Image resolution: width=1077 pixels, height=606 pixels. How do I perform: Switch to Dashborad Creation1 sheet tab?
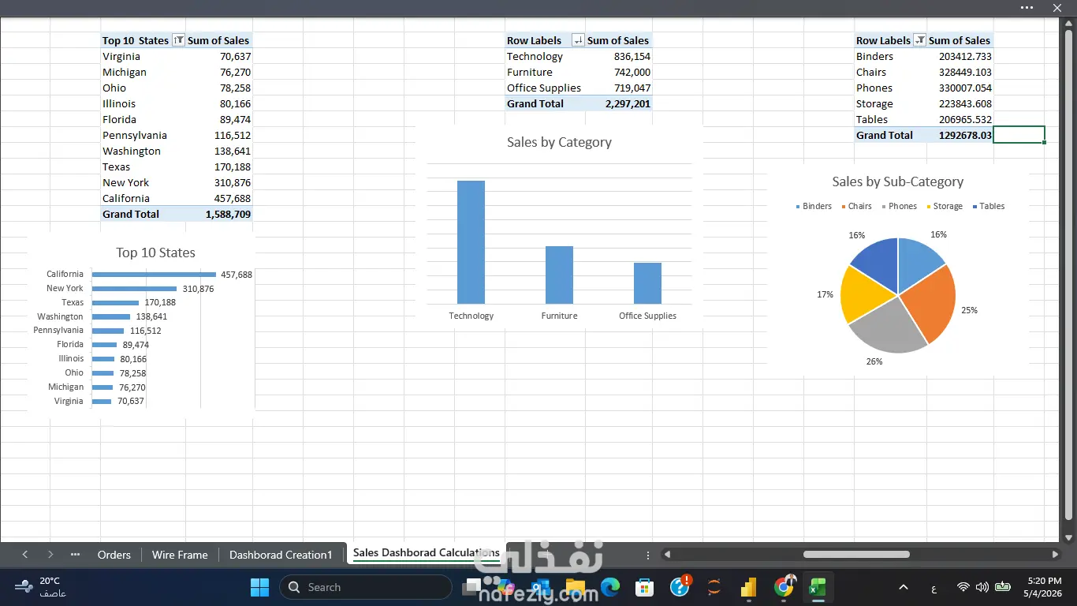281,555
